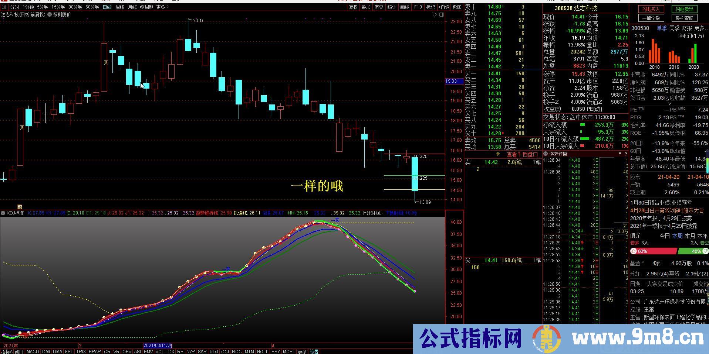Open the F10 company info
Screen dimensions: 709x354
tap(418, 7)
